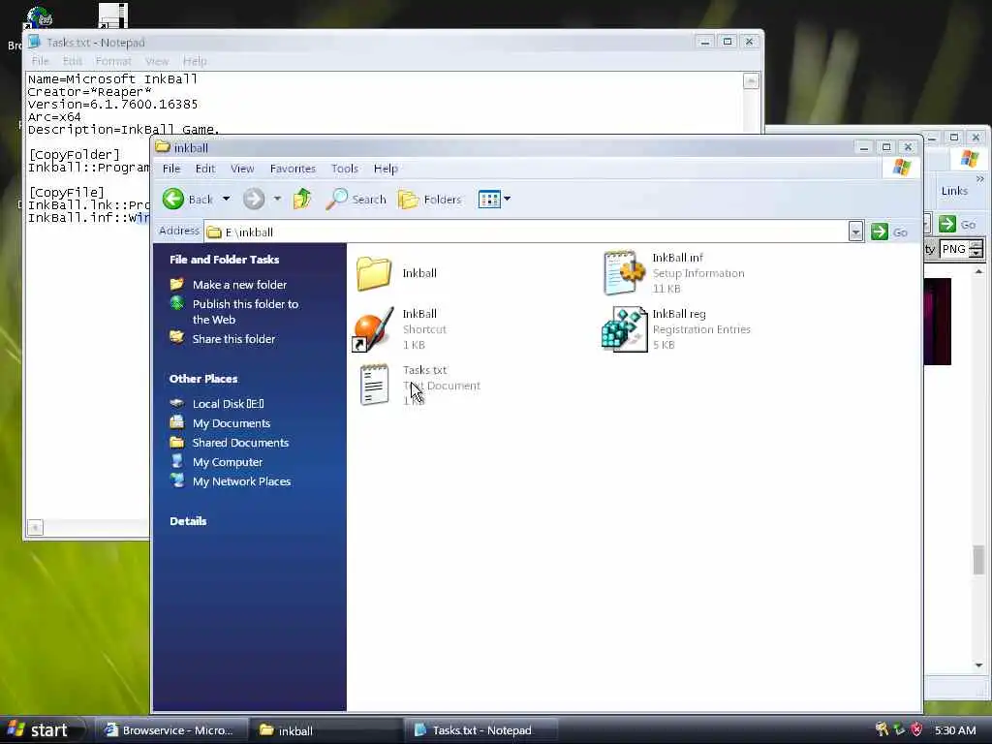Open the Edit menu in inkball window

tap(205, 169)
